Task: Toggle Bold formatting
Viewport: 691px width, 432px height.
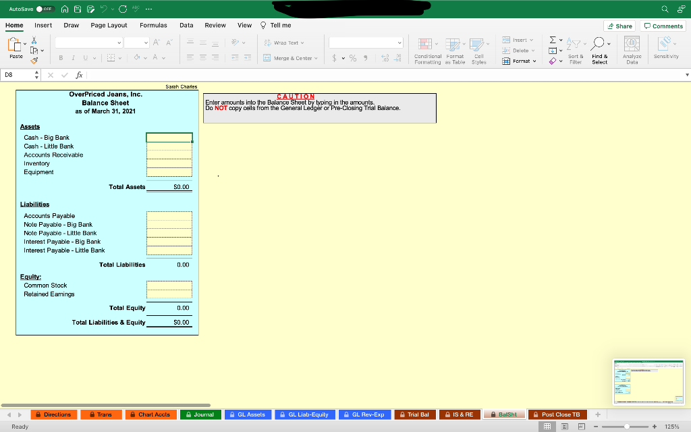Action: (x=61, y=57)
